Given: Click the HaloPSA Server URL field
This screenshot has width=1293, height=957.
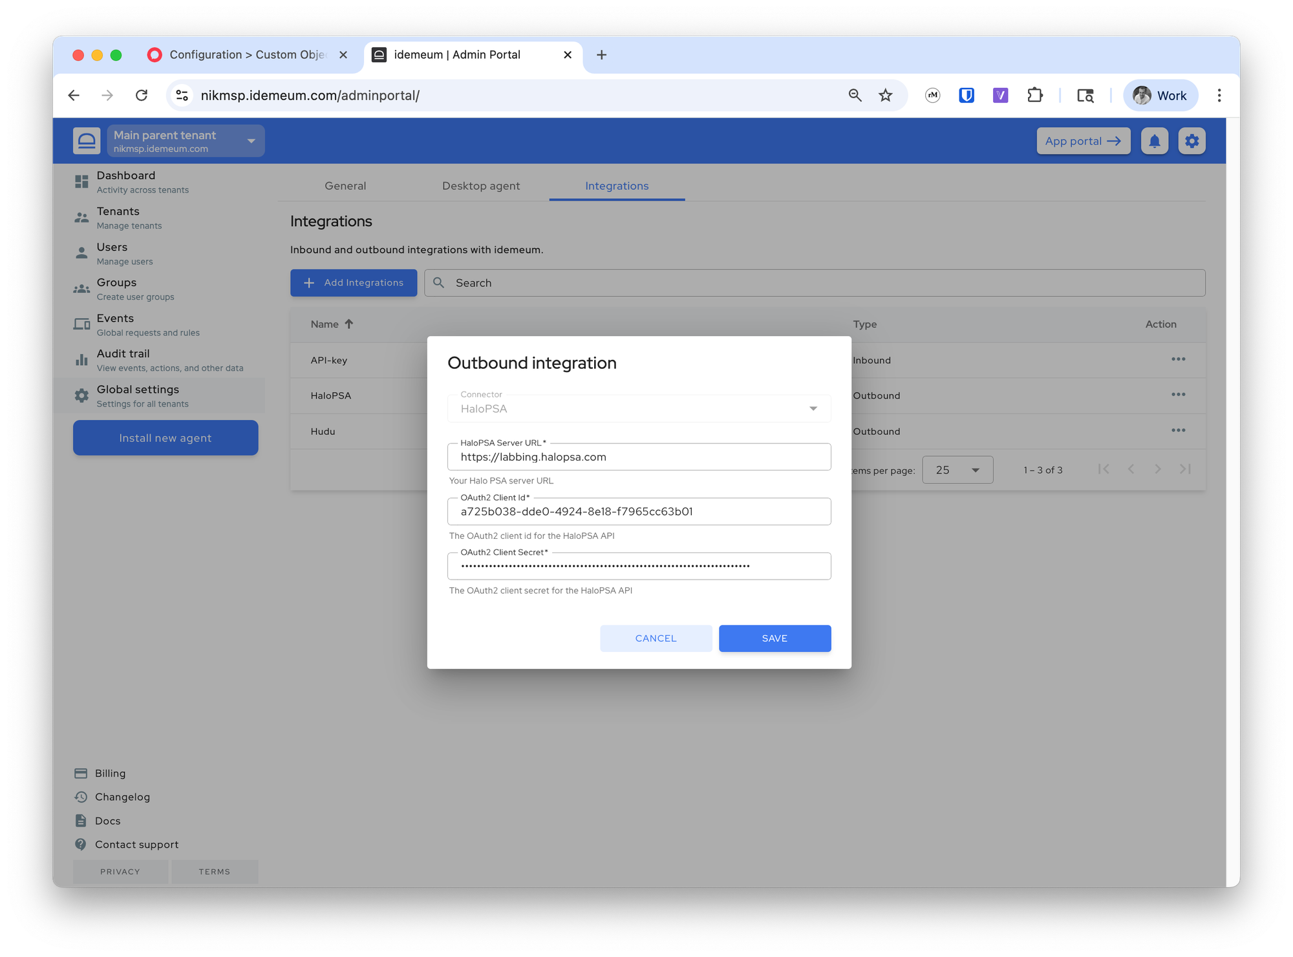Looking at the screenshot, I should click(639, 457).
